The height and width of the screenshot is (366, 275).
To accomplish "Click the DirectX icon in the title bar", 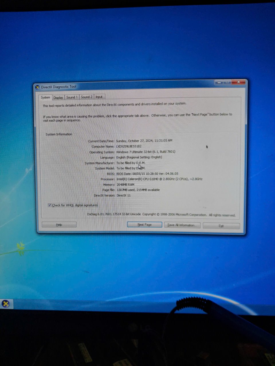I will [37, 87].
